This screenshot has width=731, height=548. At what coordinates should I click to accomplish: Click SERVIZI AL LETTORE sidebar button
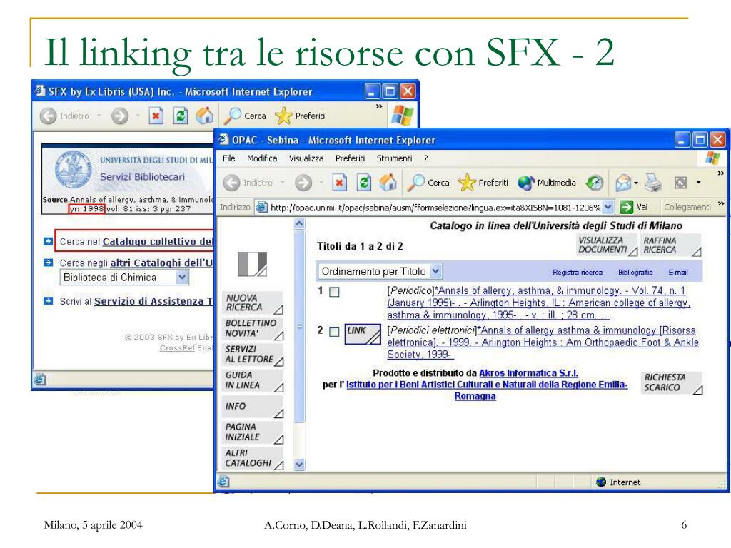(x=253, y=354)
